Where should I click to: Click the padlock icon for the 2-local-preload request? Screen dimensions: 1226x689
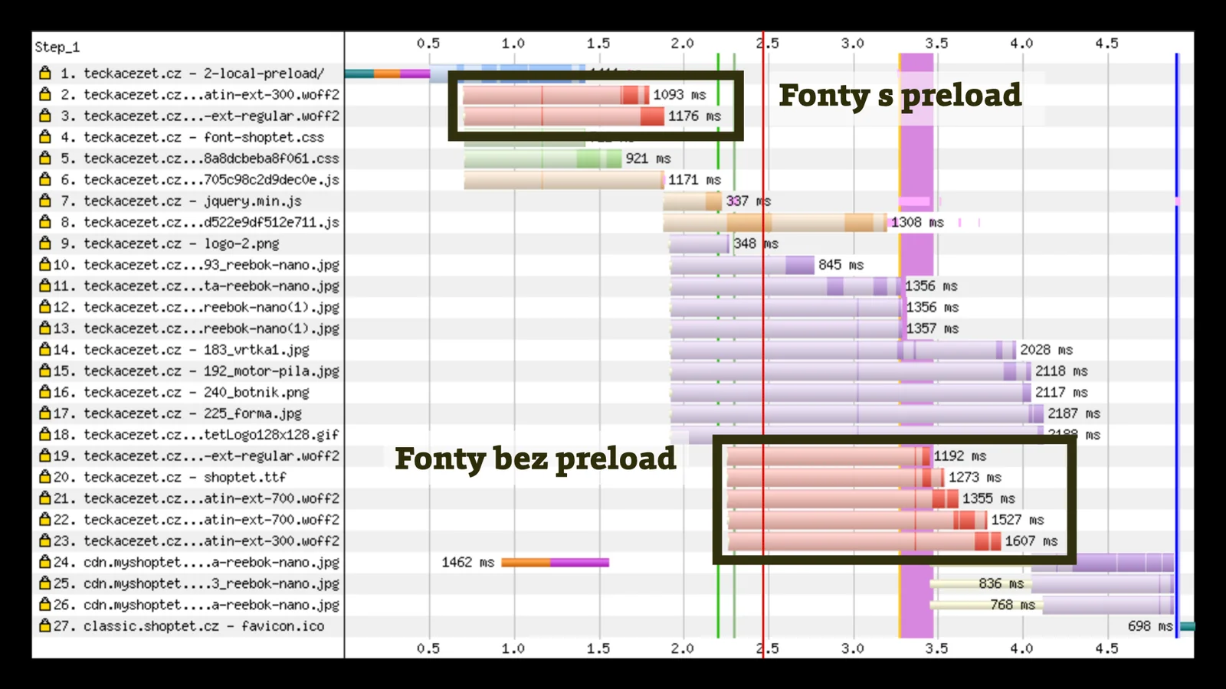[44, 73]
